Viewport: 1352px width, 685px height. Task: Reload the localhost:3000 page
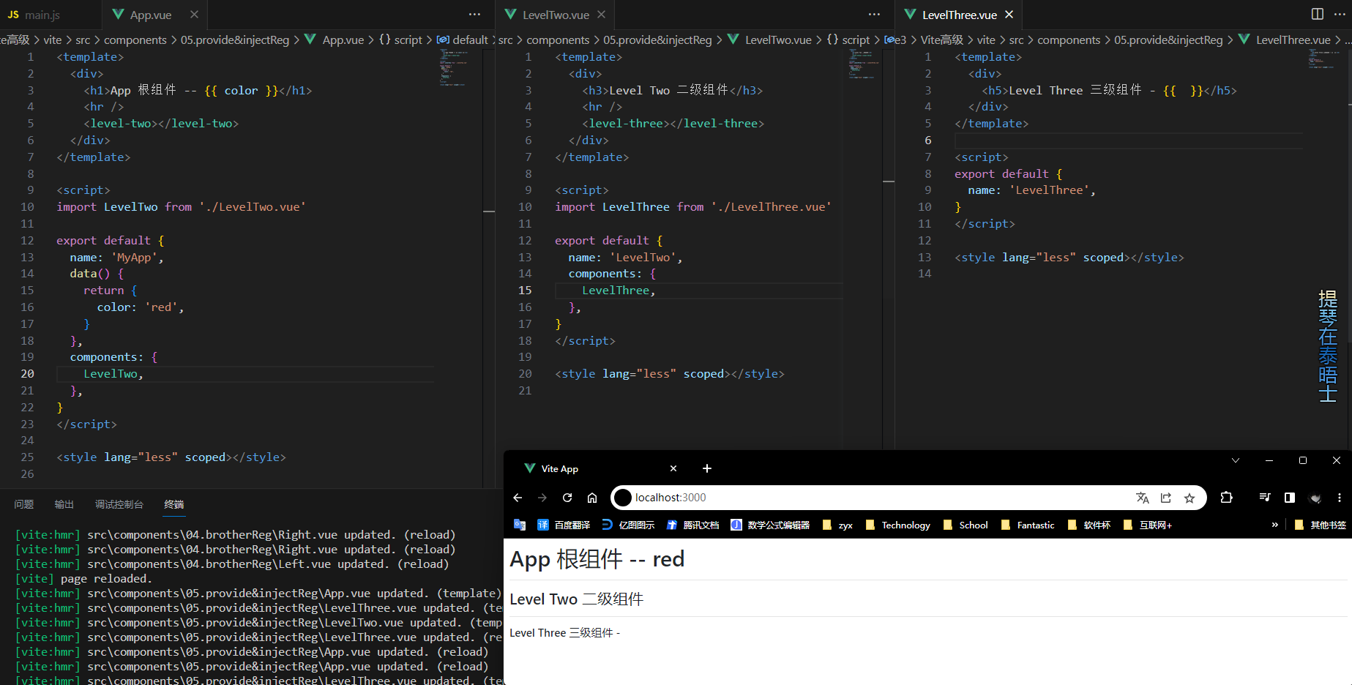click(567, 498)
